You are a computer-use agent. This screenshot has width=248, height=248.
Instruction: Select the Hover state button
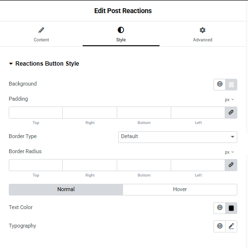(x=180, y=189)
